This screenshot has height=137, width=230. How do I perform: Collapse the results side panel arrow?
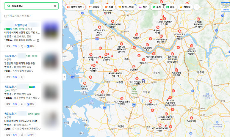click(x=64, y=77)
